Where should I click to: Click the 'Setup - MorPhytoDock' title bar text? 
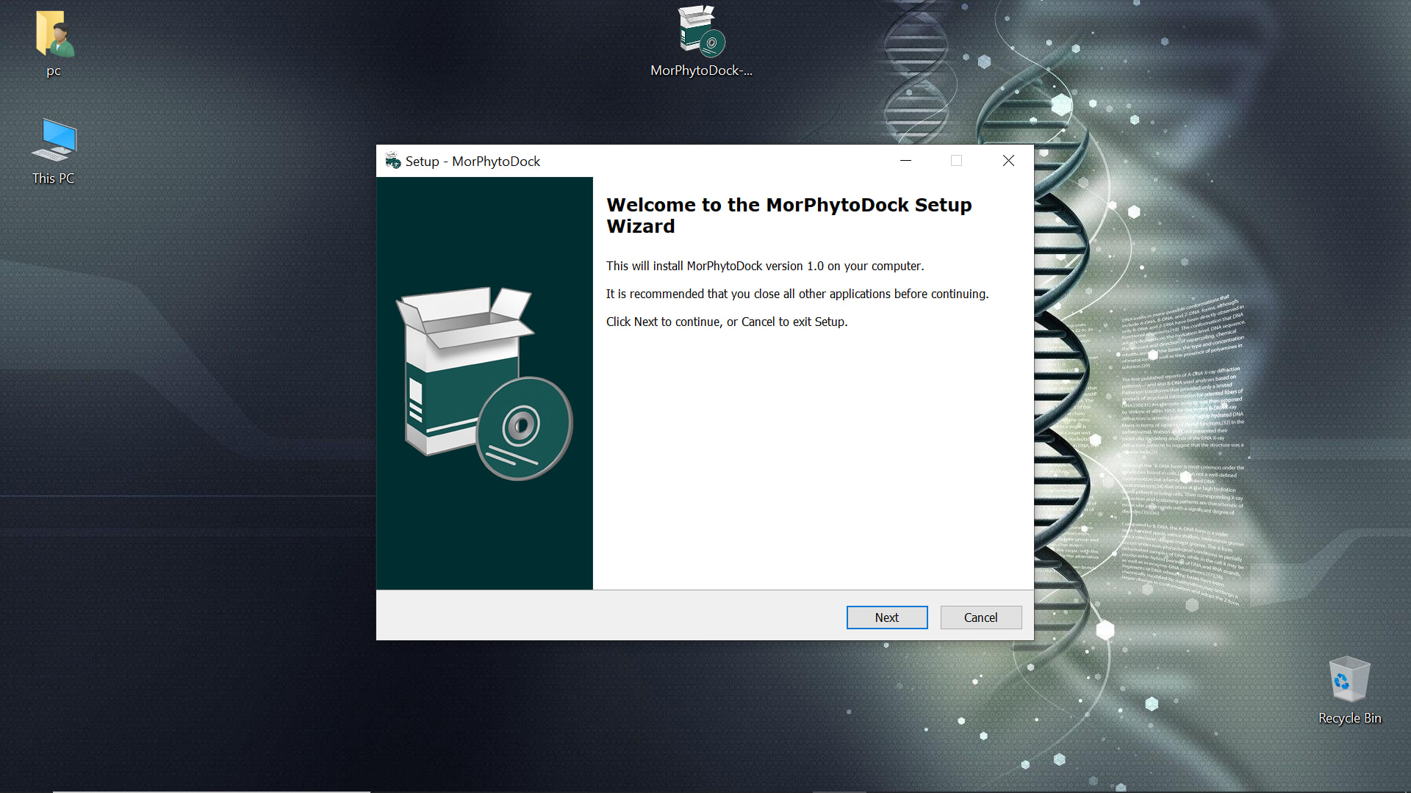point(473,162)
